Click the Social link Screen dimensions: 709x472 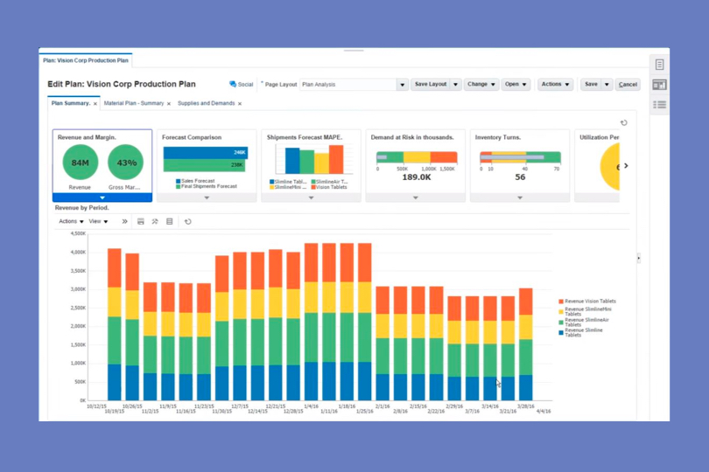245,85
